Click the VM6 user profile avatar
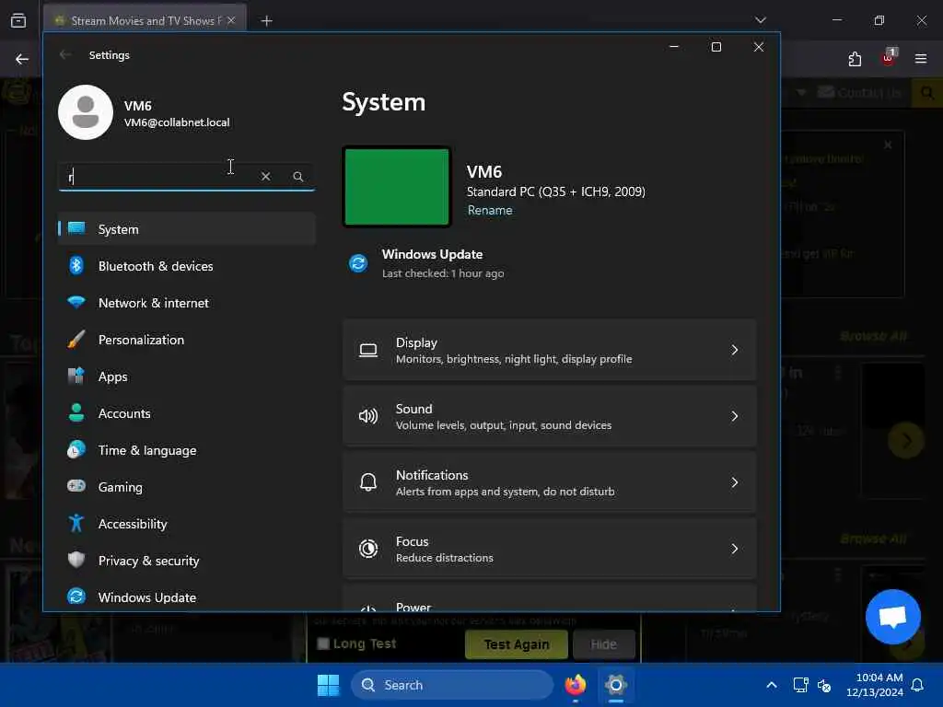 86,112
